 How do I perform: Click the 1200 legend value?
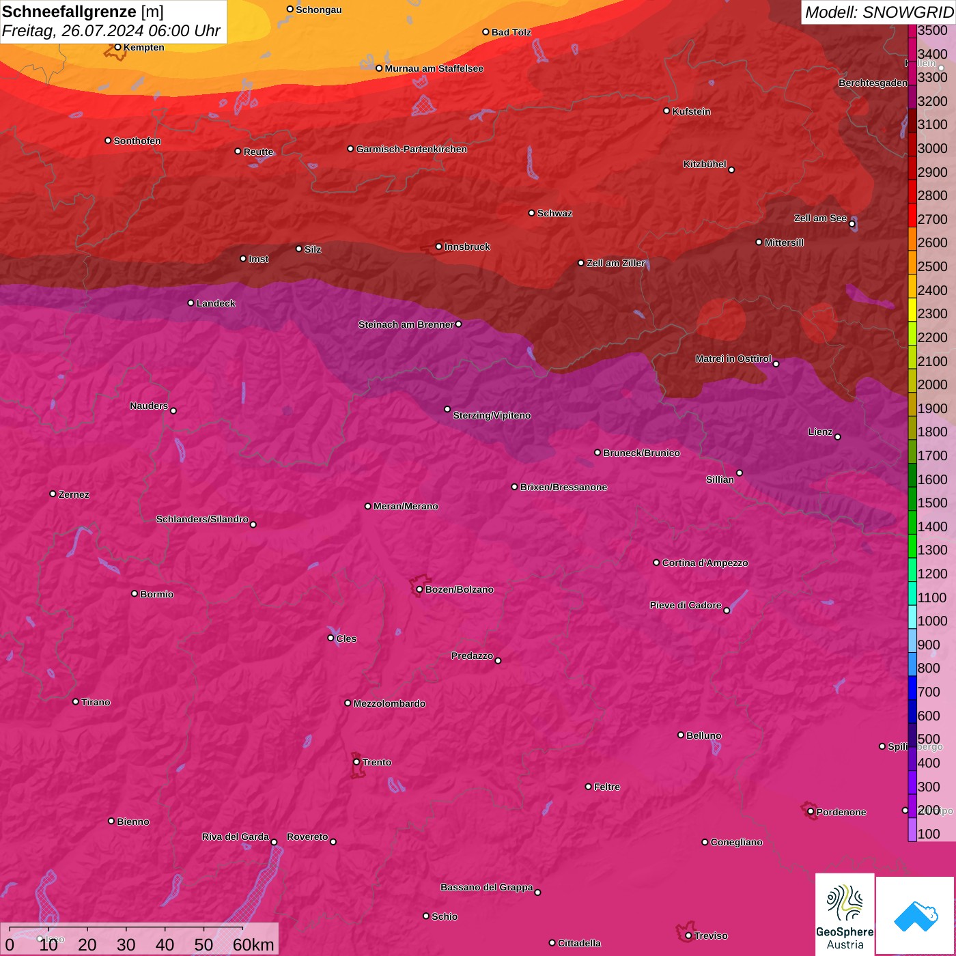933,574
